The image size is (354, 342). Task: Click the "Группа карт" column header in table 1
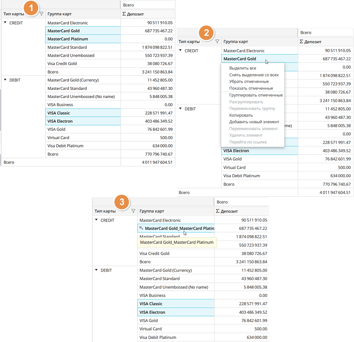click(x=60, y=14)
